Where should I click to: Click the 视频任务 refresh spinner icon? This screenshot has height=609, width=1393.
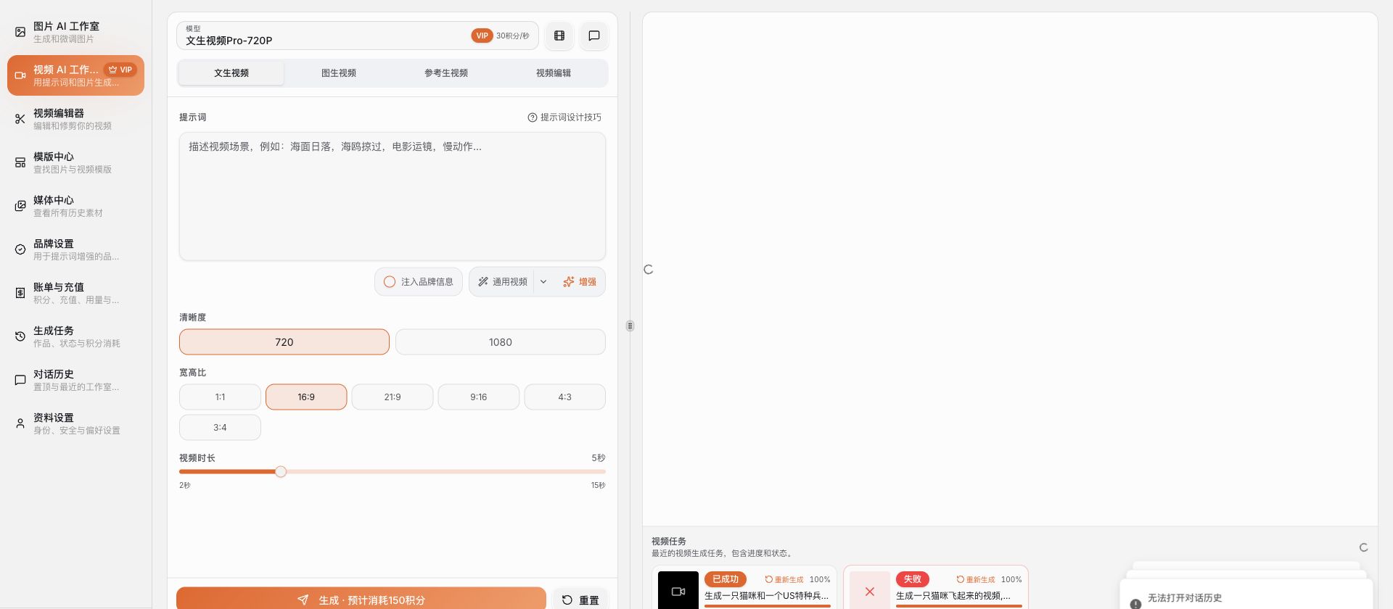click(x=1363, y=547)
